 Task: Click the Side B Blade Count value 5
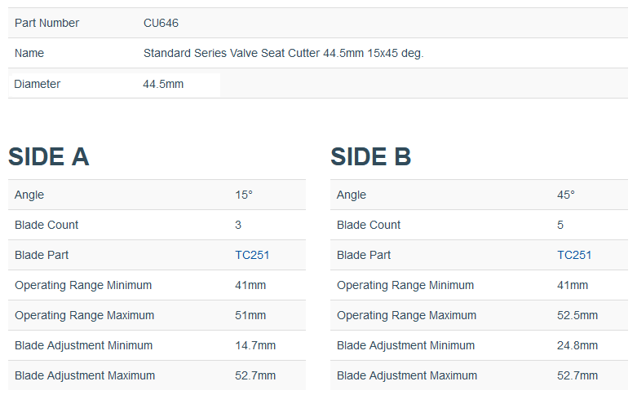tap(560, 225)
